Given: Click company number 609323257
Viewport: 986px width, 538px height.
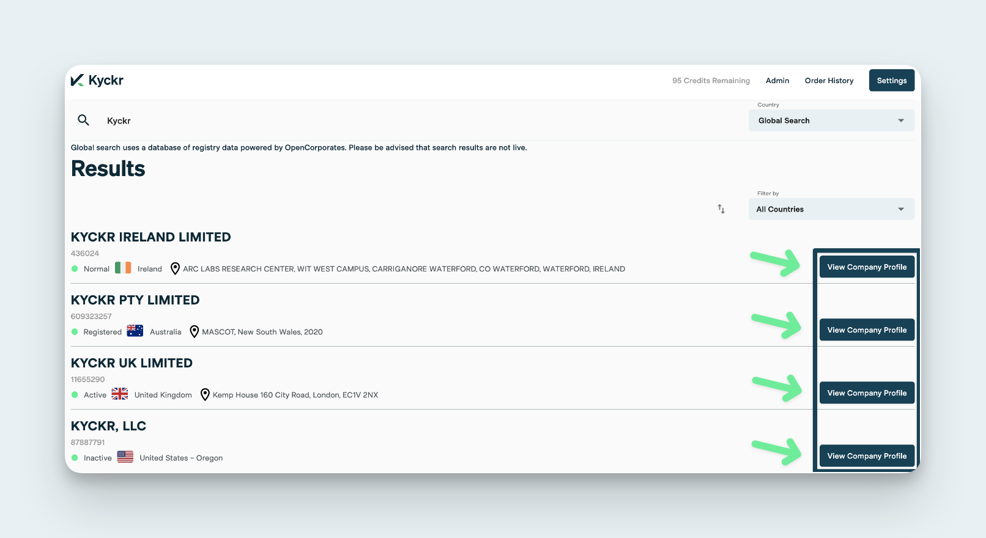Looking at the screenshot, I should pyautogui.click(x=91, y=316).
